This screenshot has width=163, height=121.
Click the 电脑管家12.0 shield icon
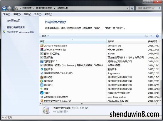[x=42, y=61]
